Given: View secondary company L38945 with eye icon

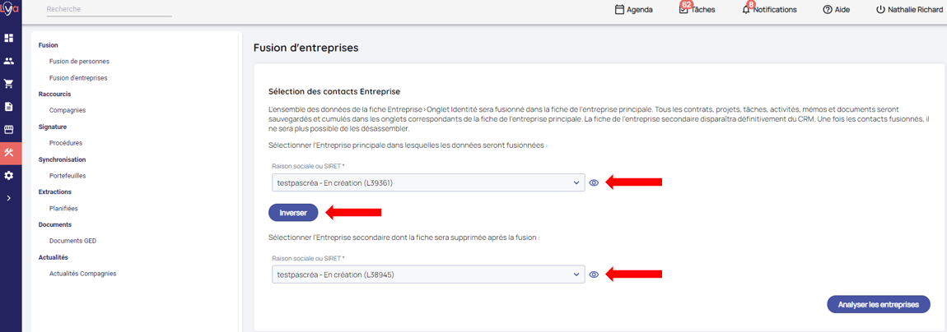Looking at the screenshot, I should (x=594, y=274).
